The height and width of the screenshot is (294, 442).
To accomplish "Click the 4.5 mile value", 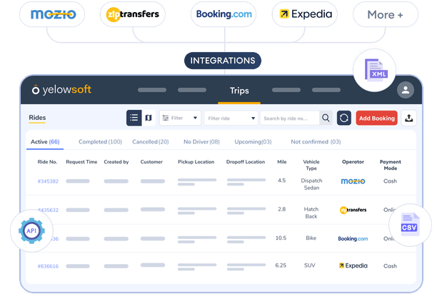I will 281,181.
